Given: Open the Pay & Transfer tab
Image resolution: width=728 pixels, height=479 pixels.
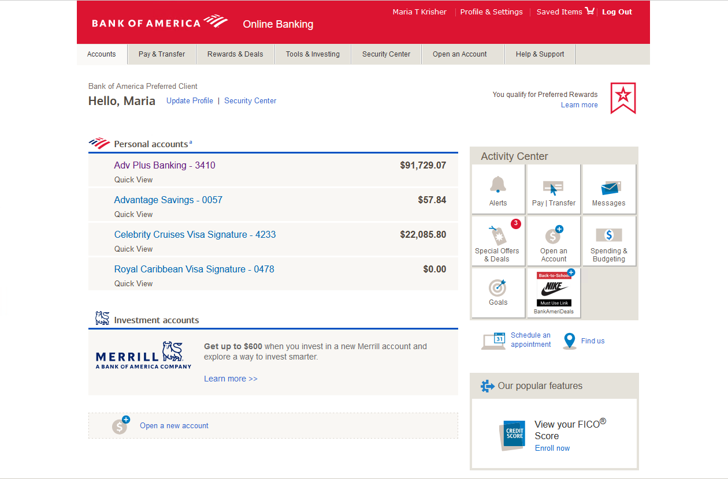Looking at the screenshot, I should pos(162,54).
